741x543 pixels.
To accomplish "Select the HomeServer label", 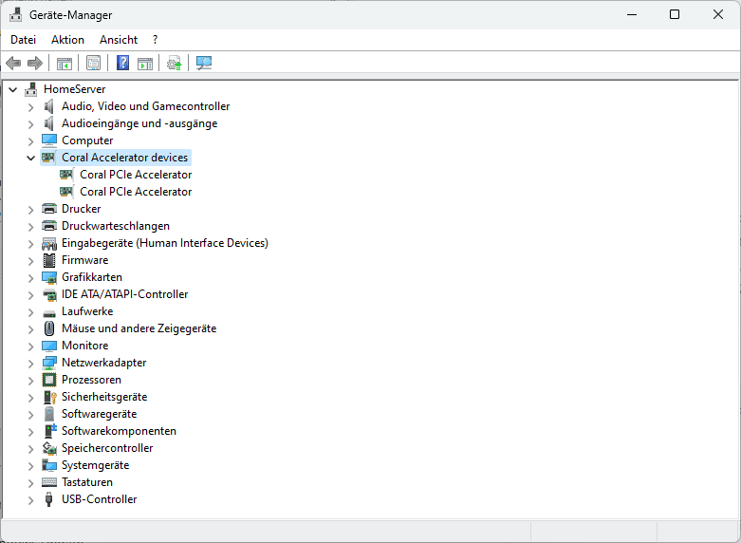I will point(75,89).
